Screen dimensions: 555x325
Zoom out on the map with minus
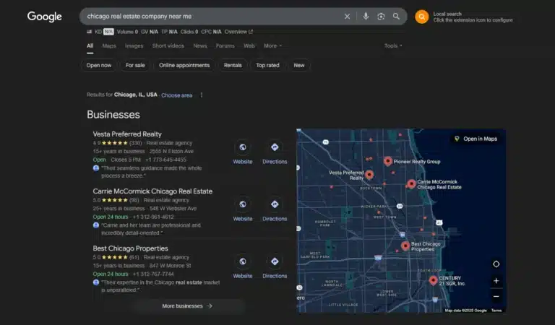point(496,296)
